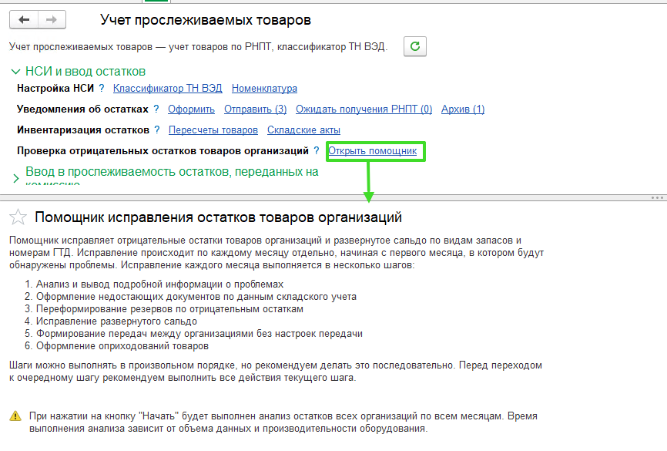667x451 pixels.
Task: Go back with the left arrow button
Action: point(24,19)
